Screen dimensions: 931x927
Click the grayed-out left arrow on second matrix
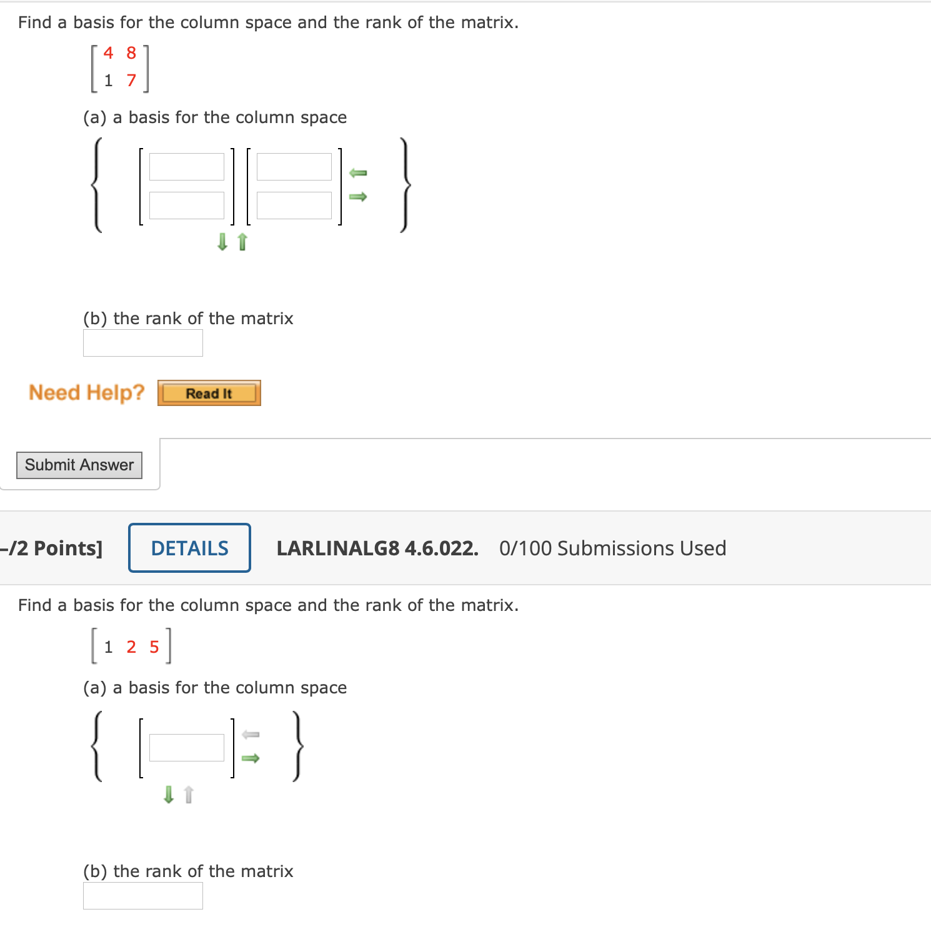[x=250, y=735]
